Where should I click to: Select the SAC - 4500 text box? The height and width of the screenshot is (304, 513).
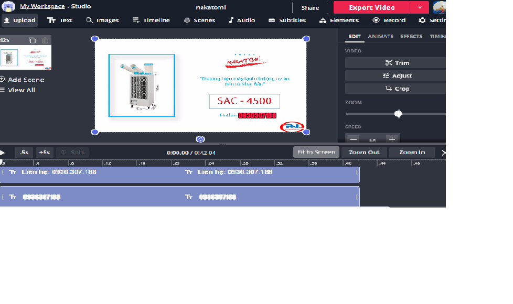click(245, 101)
